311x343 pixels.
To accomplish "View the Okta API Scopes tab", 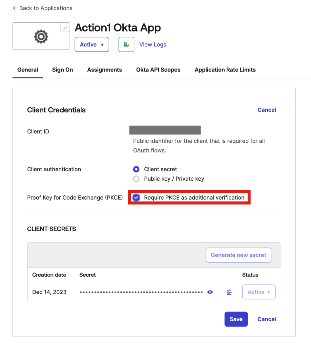I will coord(158,70).
